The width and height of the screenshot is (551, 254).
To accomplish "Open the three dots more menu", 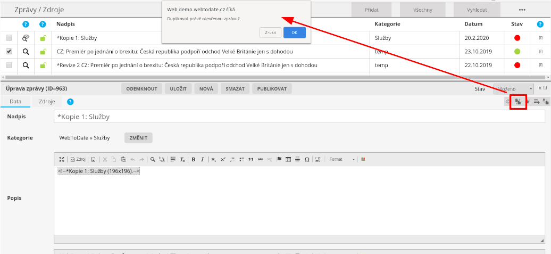I will click(x=522, y=10).
